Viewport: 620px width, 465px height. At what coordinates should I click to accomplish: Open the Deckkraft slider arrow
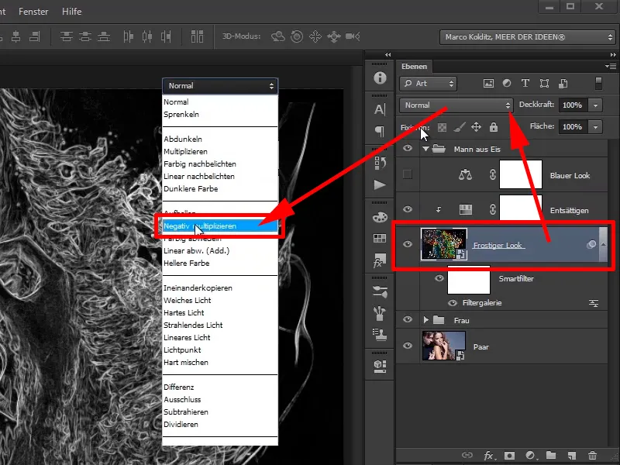point(595,105)
